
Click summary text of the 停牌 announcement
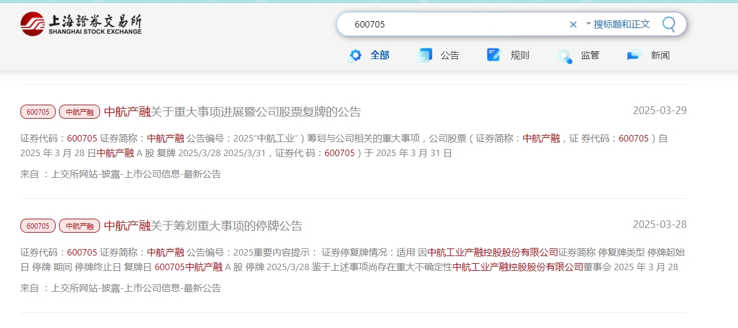[x=353, y=260]
